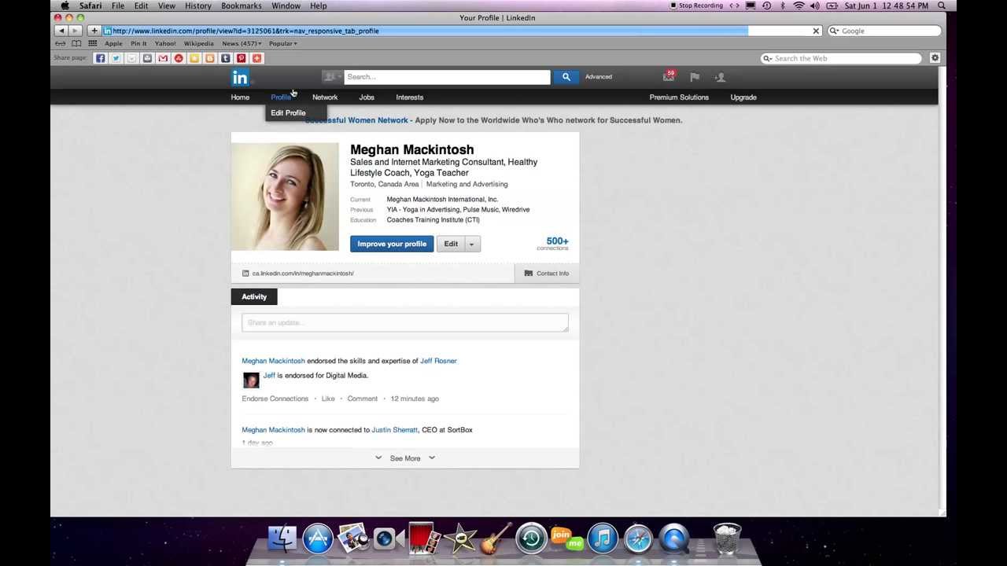Image resolution: width=1007 pixels, height=566 pixels.
Task: Click Stop Recording in menu bar
Action: click(696, 6)
